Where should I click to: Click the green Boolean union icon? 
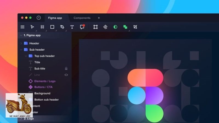[x=125, y=27]
